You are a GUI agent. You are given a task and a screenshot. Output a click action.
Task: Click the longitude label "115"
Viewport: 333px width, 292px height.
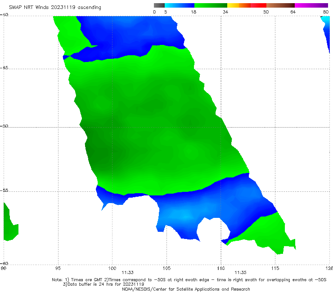275,269
